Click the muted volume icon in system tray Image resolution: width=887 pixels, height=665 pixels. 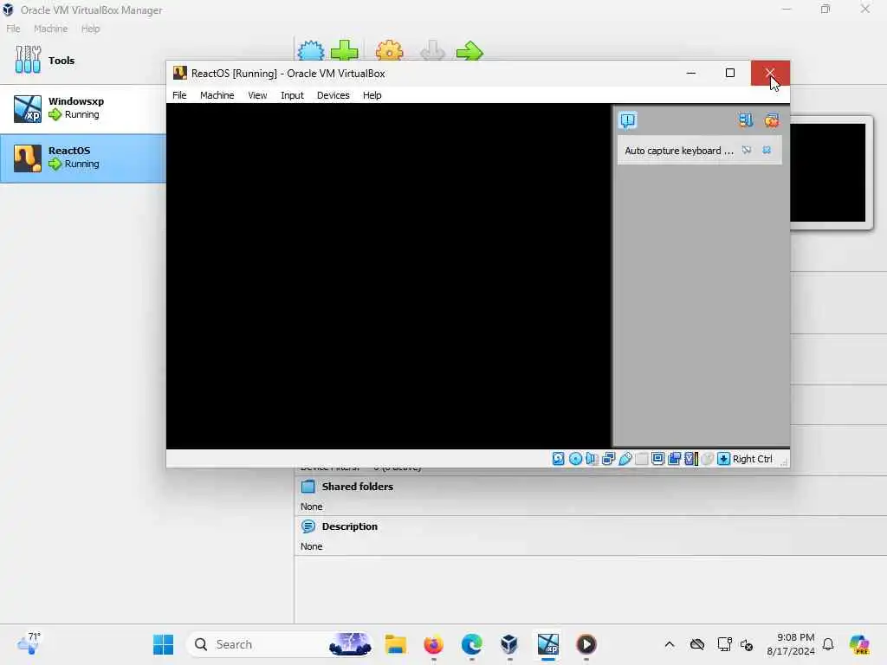(747, 644)
